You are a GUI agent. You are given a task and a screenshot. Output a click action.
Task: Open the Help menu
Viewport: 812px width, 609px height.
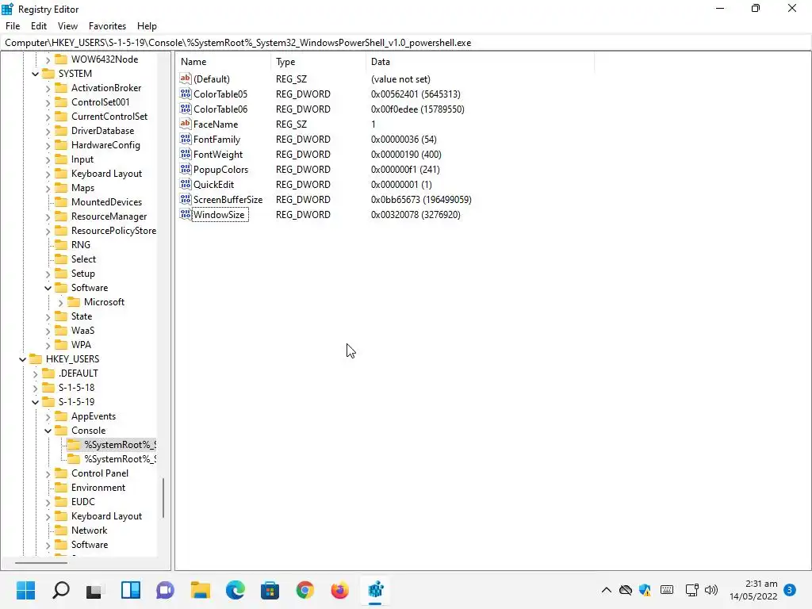147,26
